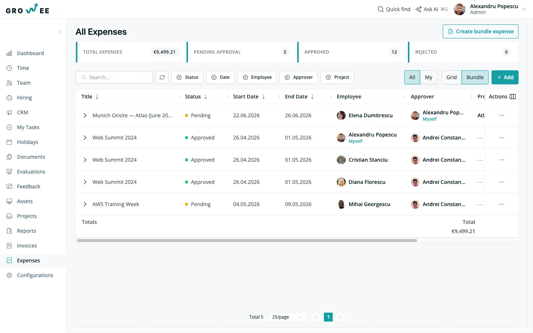Image resolution: width=533 pixels, height=333 pixels.
Task: Click the Assets sidebar icon
Action: tap(9, 201)
